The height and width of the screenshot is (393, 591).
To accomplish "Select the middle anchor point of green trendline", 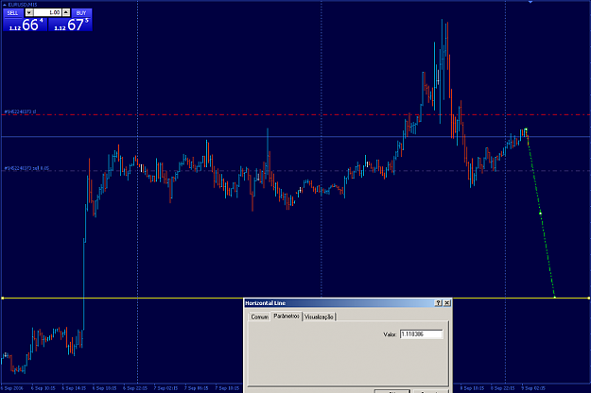I will point(541,214).
